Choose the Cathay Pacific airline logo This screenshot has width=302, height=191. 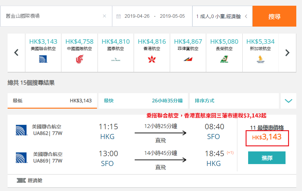pos(116,59)
